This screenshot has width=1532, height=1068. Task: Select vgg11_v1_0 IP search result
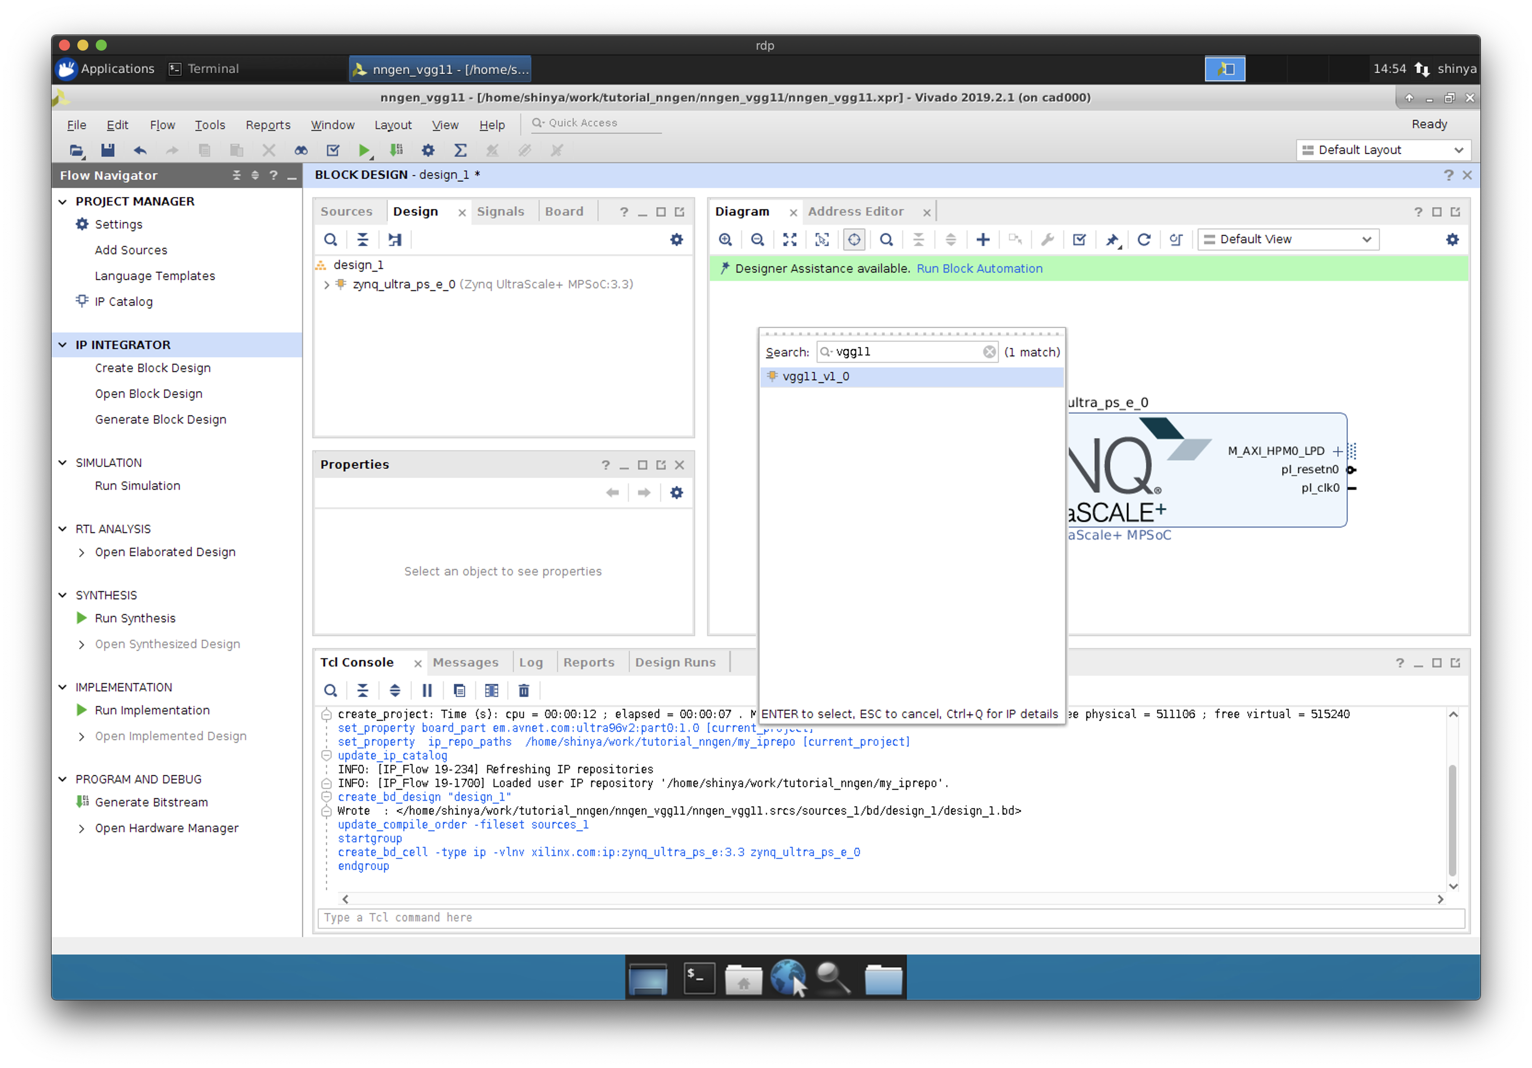tap(815, 376)
